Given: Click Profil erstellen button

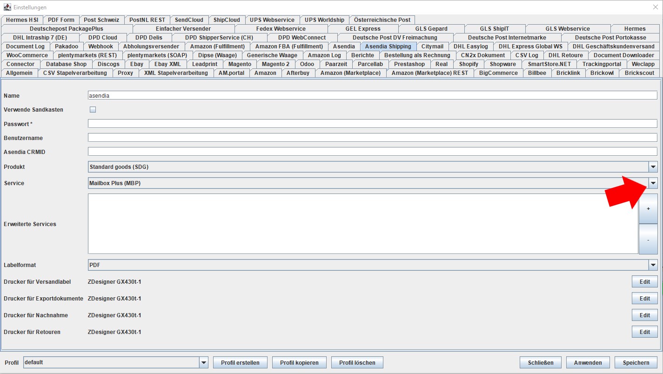Looking at the screenshot, I should click(240, 363).
